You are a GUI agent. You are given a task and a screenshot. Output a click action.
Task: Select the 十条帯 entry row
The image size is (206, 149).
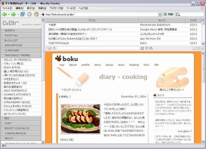pyautogui.click(x=123, y=25)
